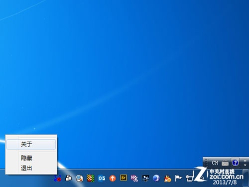Open the overlapping windows tray icon
This screenshot has height=187, width=249.
(x=68, y=179)
